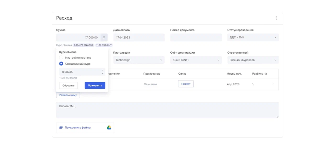Image resolution: width=335 pixels, height=150 pixels.
Task: Open the three-dot menu in Расход header
Action: coord(276,18)
